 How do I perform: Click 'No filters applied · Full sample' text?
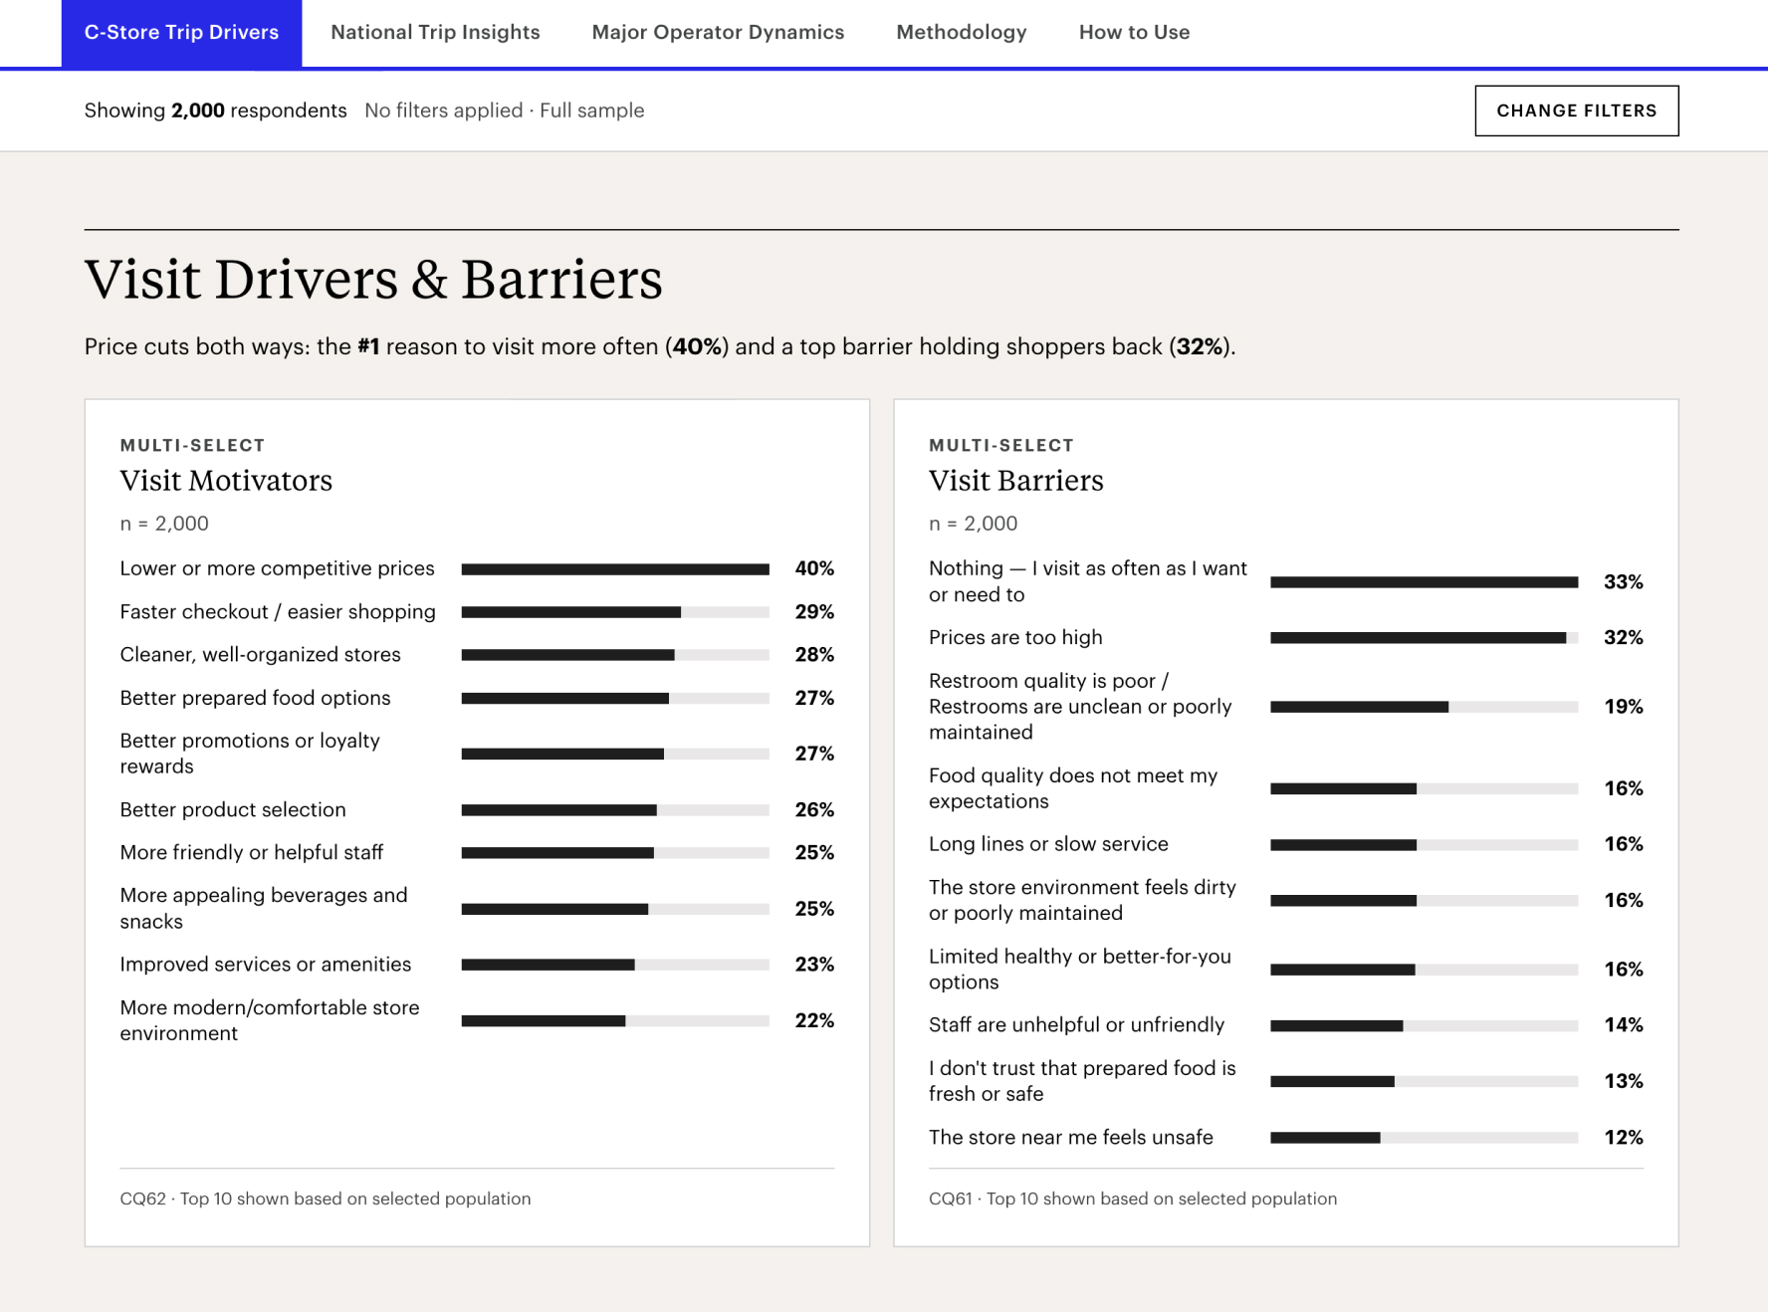click(x=504, y=110)
